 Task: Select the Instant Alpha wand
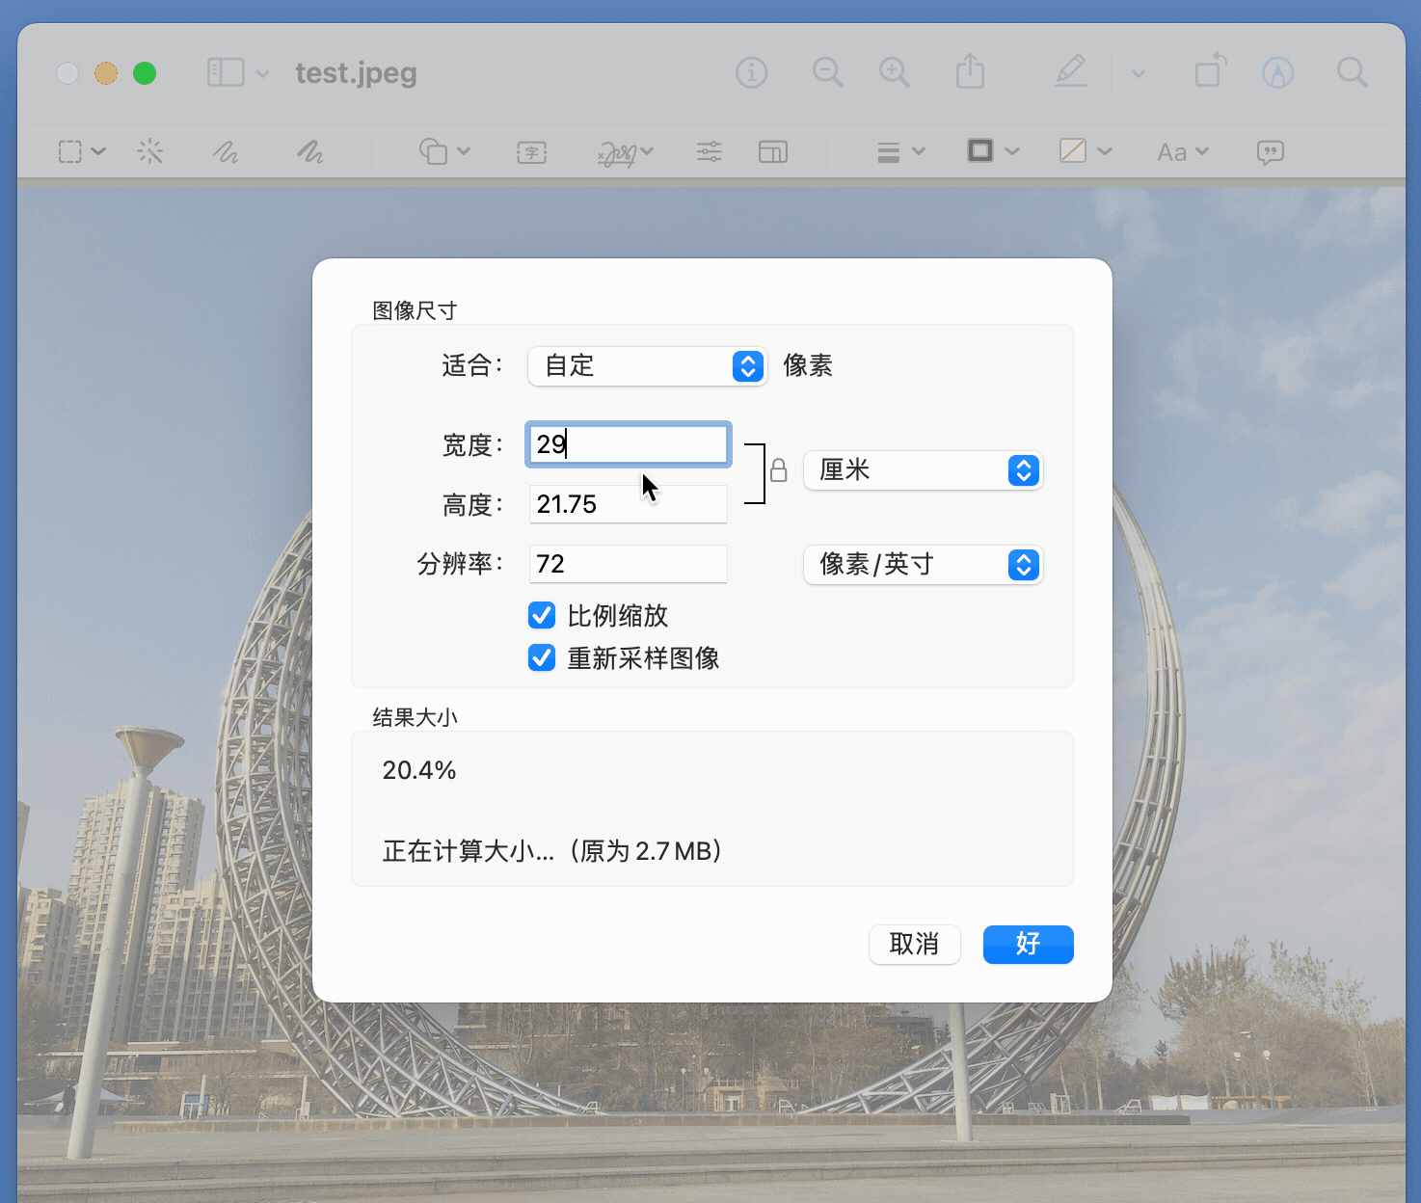point(150,151)
